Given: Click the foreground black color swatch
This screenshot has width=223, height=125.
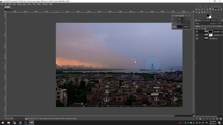Looking at the screenshot, I should tap(208, 15).
